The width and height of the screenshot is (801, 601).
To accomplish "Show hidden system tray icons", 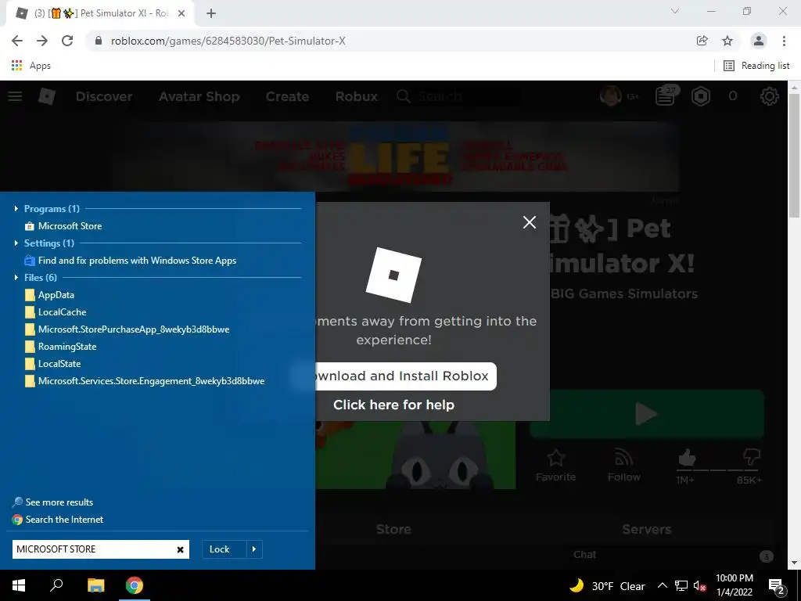I will point(662,585).
